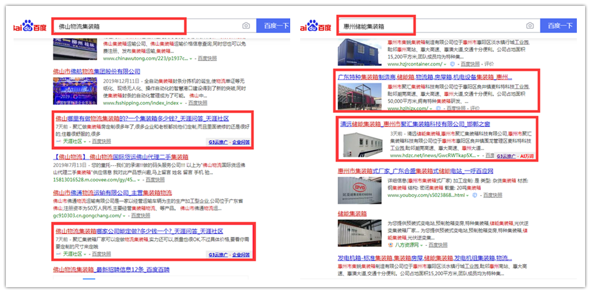Click the blue badge icon after www.hzjrcontainer.com
591x293 pixels.
pyautogui.click(x=452, y=64)
